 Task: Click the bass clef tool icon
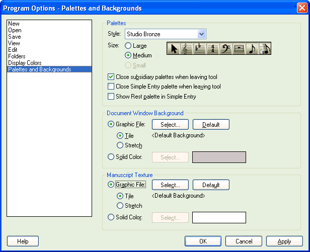coord(226,49)
